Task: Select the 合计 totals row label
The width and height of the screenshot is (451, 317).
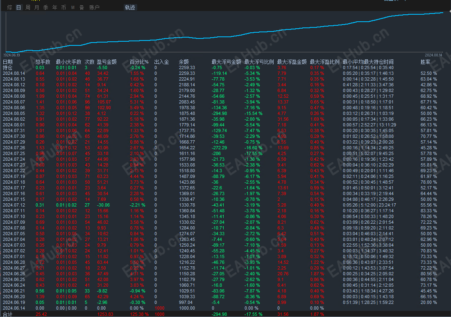Action: pyautogui.click(x=8, y=314)
